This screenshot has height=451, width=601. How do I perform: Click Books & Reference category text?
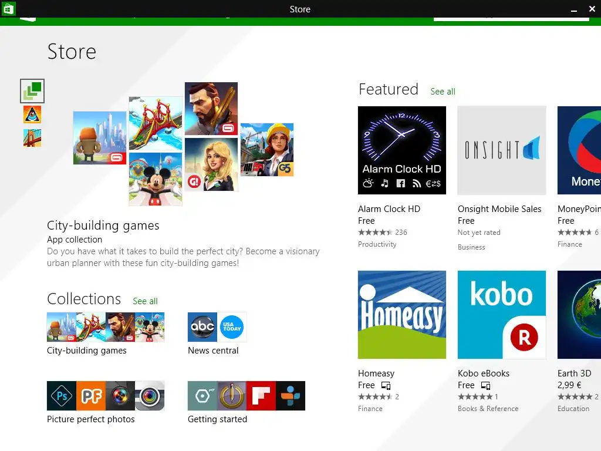[x=488, y=409]
